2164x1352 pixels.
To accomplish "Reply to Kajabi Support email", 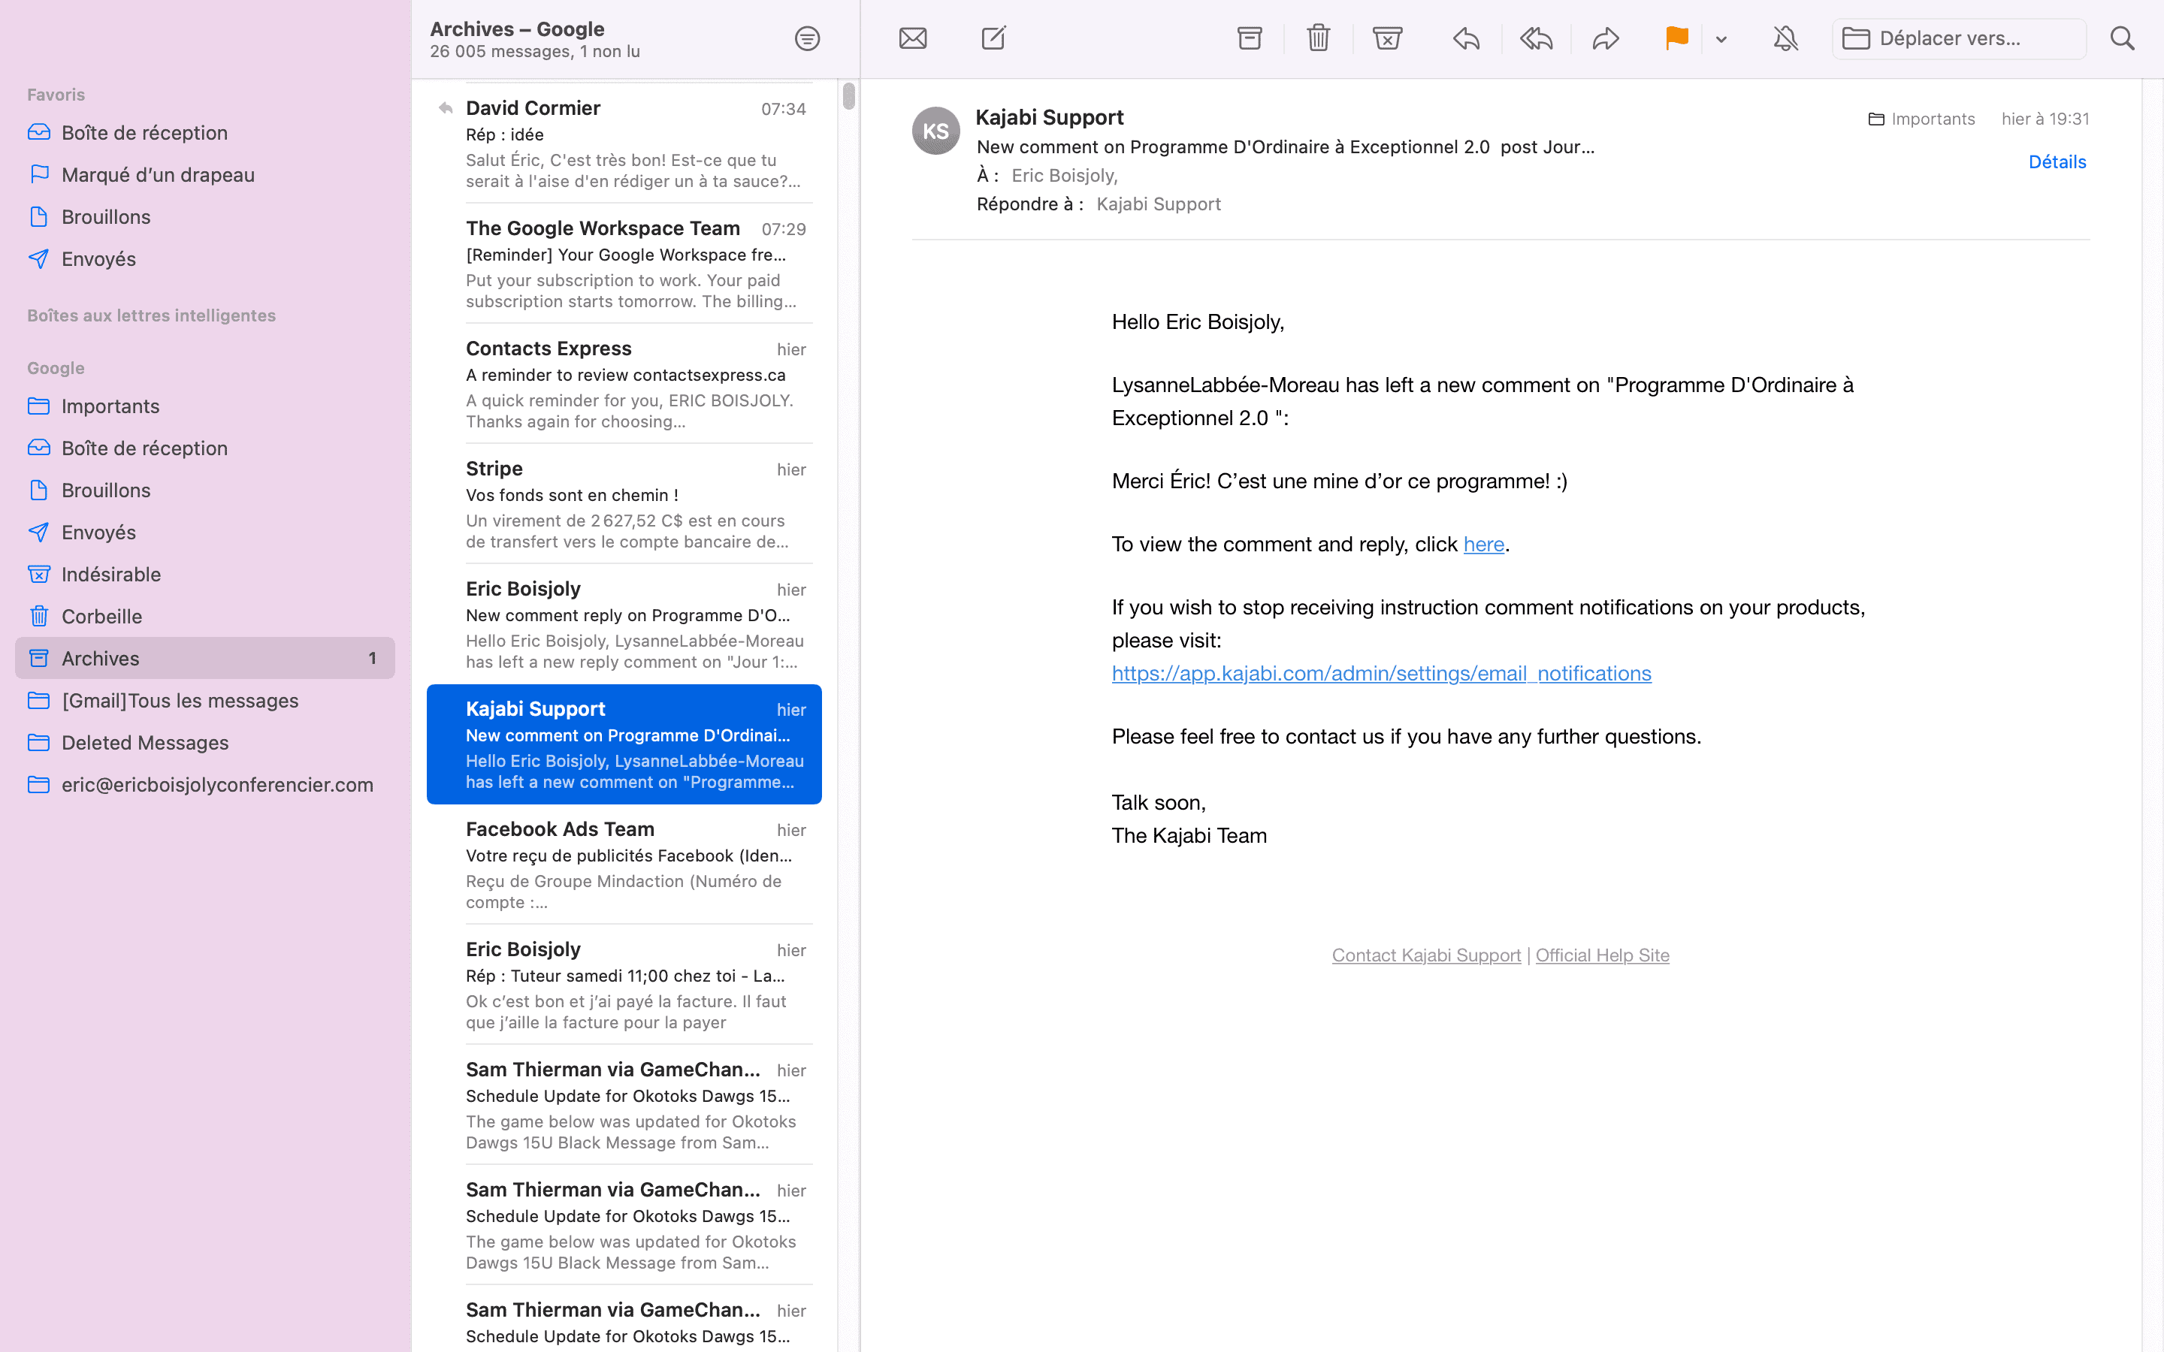I will pos(1467,38).
